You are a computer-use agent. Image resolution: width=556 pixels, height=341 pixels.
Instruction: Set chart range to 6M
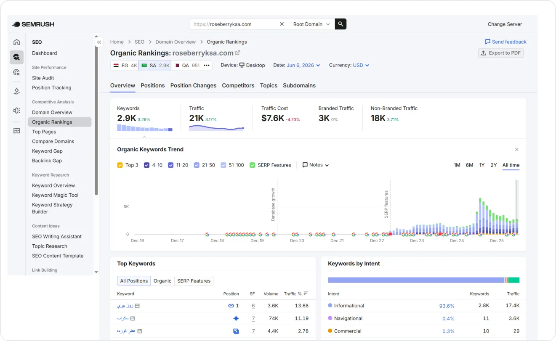[x=469, y=165]
